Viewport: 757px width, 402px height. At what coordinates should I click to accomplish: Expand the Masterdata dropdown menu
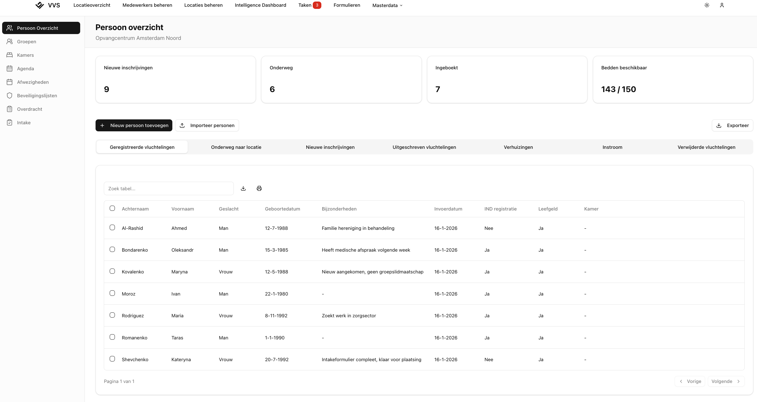387,6
